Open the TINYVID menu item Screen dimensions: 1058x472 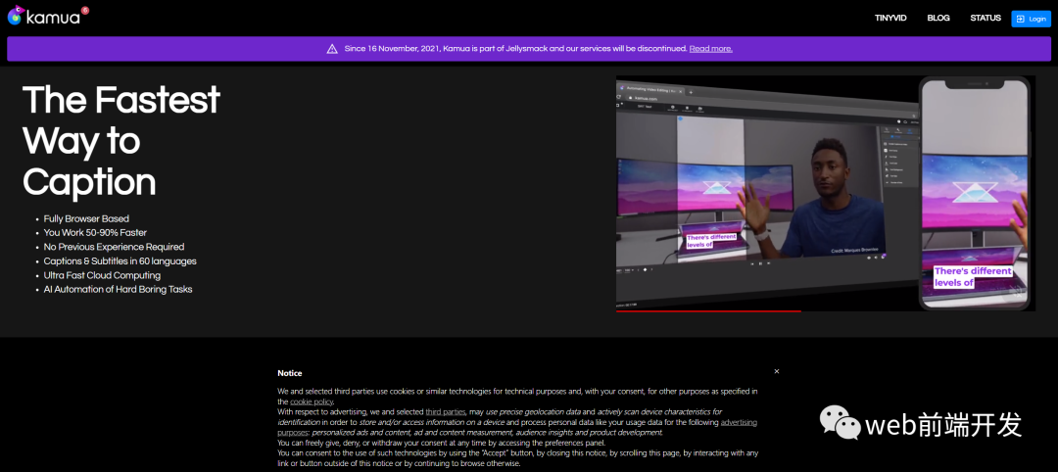click(892, 19)
